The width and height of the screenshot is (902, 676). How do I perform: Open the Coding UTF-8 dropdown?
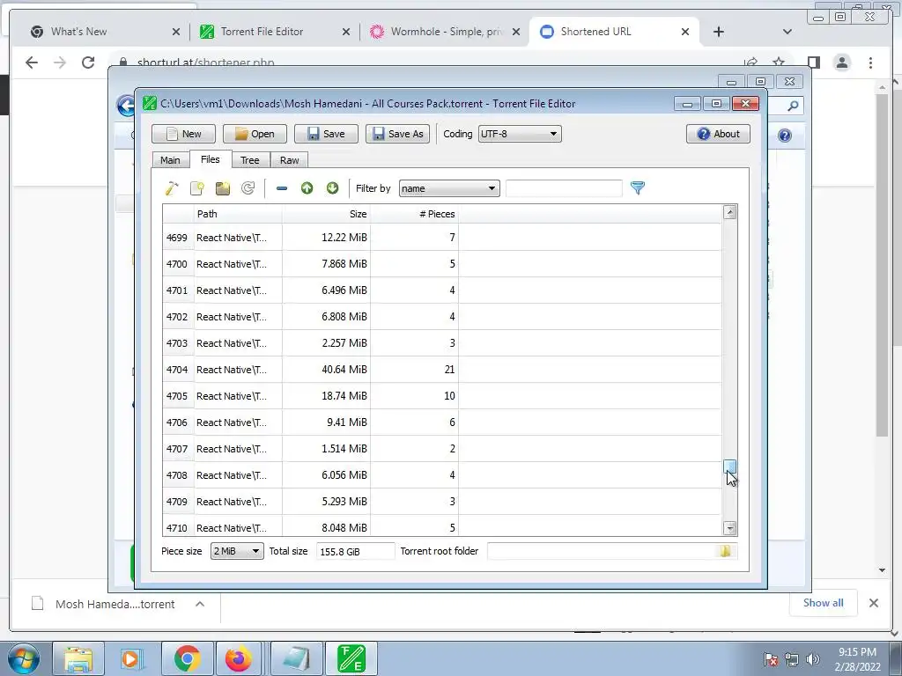tap(520, 134)
